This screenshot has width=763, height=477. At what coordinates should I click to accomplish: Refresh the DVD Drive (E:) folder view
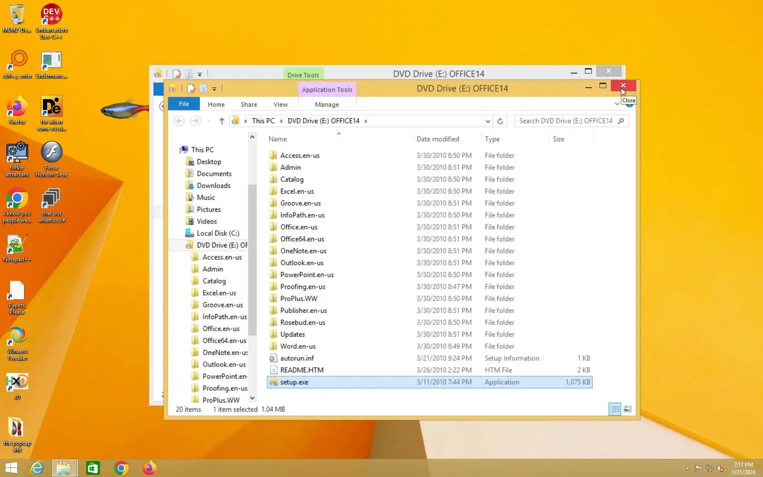500,121
